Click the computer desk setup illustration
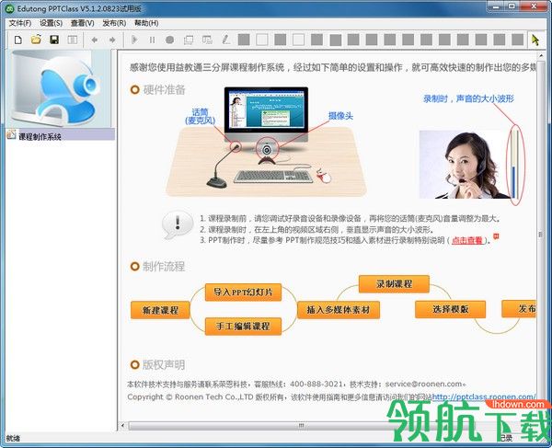Screen dimensions: 552x448 [x=266, y=142]
